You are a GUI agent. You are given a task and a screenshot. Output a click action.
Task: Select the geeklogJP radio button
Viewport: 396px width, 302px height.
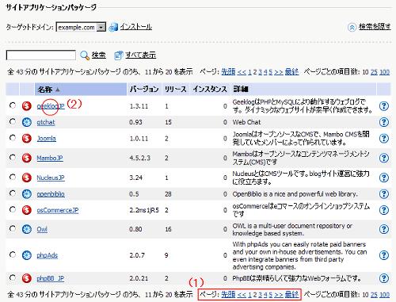point(13,105)
